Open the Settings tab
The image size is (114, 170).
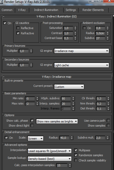point(71,10)
